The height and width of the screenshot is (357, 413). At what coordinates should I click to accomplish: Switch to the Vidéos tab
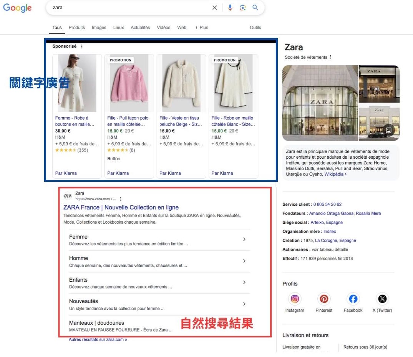pyautogui.click(x=164, y=28)
